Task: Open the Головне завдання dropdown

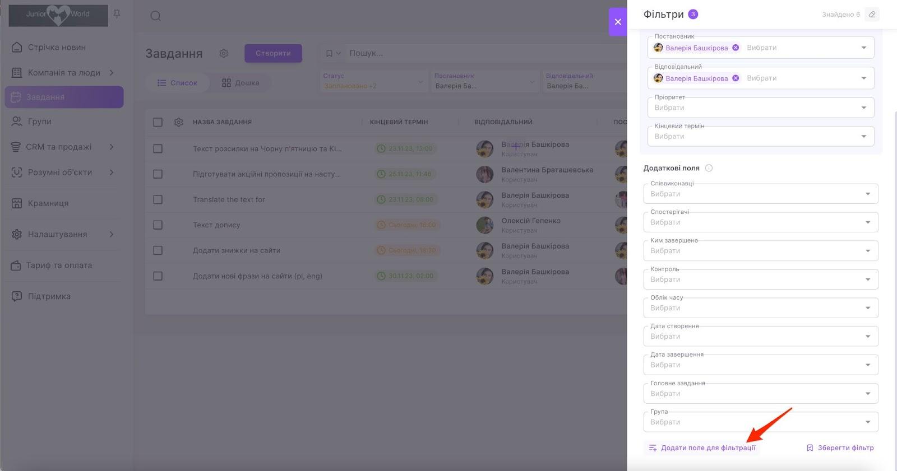Action: pyautogui.click(x=761, y=394)
